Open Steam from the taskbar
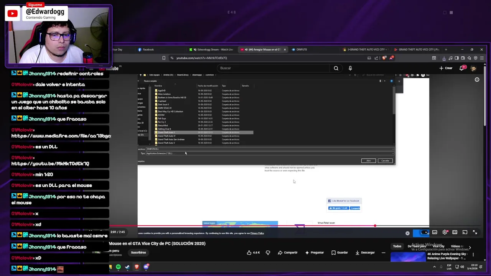The height and width of the screenshot is (276, 491). coord(127,267)
